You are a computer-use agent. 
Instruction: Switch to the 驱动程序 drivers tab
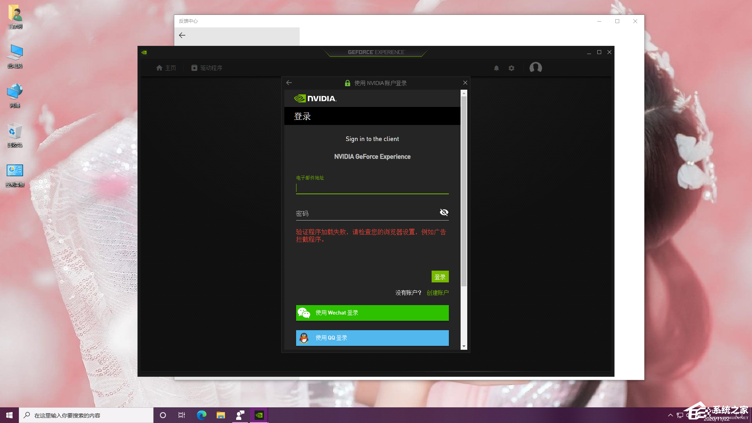pos(207,68)
